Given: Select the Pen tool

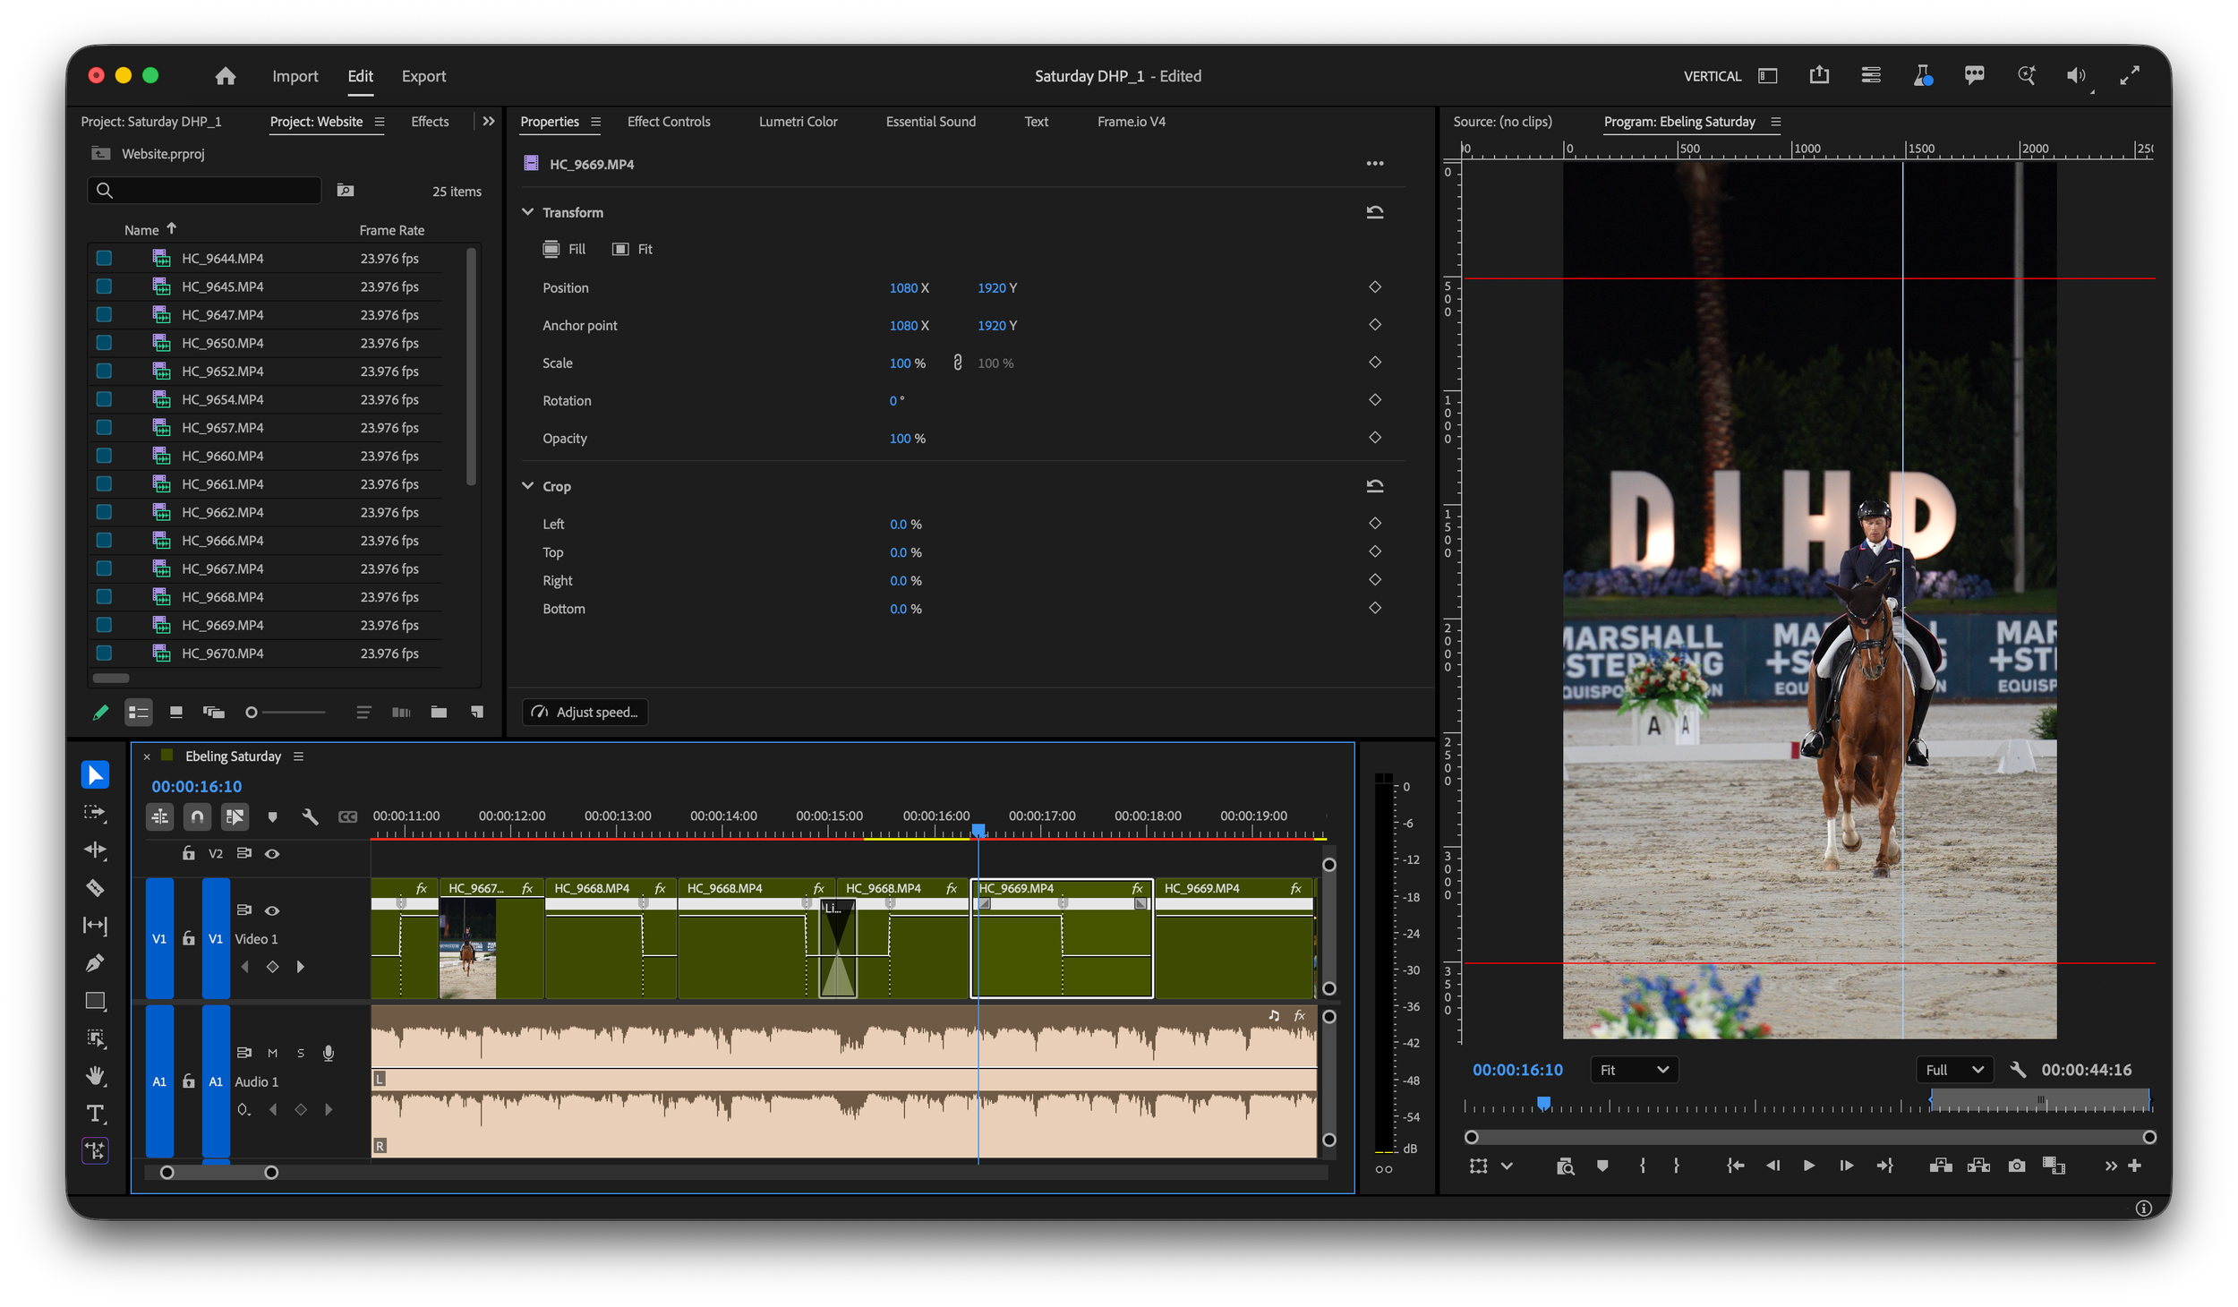Looking at the screenshot, I should coord(95,963).
